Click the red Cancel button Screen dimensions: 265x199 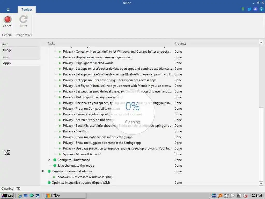(8, 22)
